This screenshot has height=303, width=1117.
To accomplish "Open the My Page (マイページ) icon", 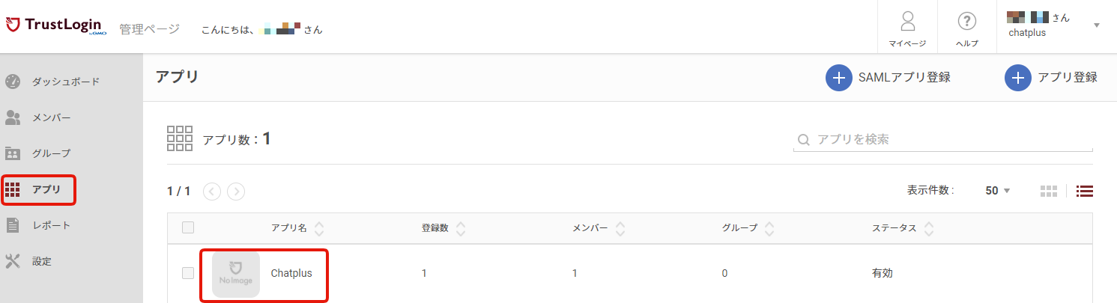I will coord(907,20).
